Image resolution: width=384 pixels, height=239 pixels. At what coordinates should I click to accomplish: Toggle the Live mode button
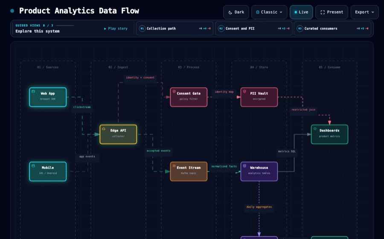(x=301, y=12)
